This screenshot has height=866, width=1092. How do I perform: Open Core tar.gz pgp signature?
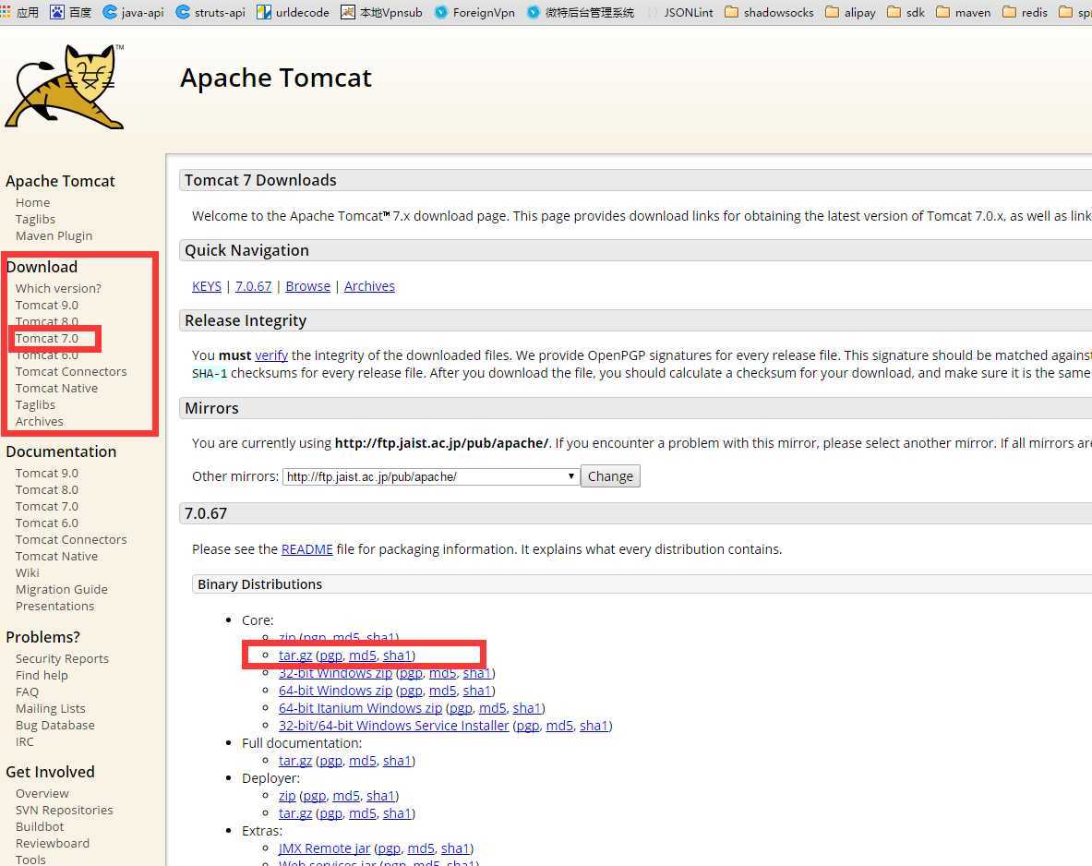point(330,656)
